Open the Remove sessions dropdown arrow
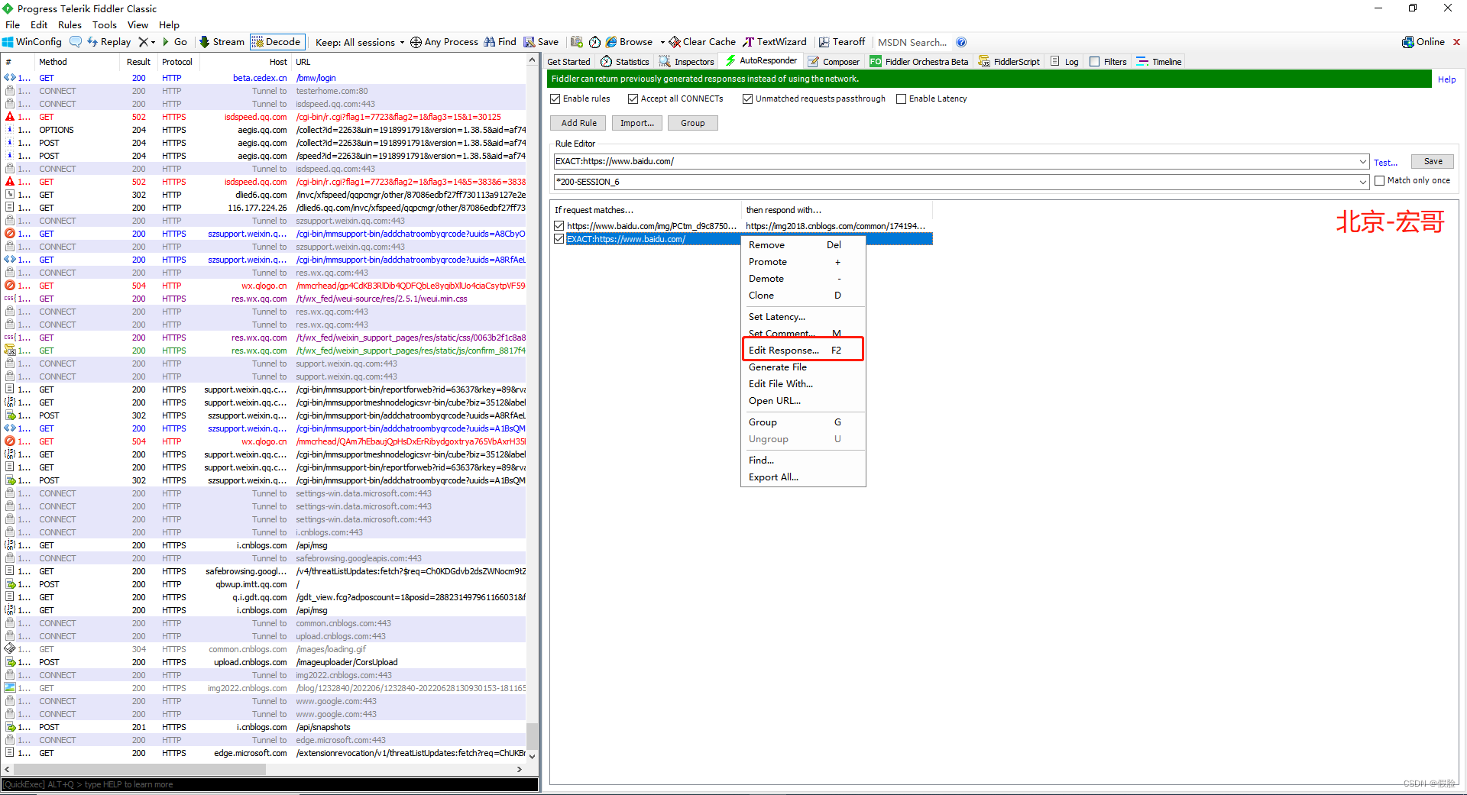1467x795 pixels. [x=153, y=42]
